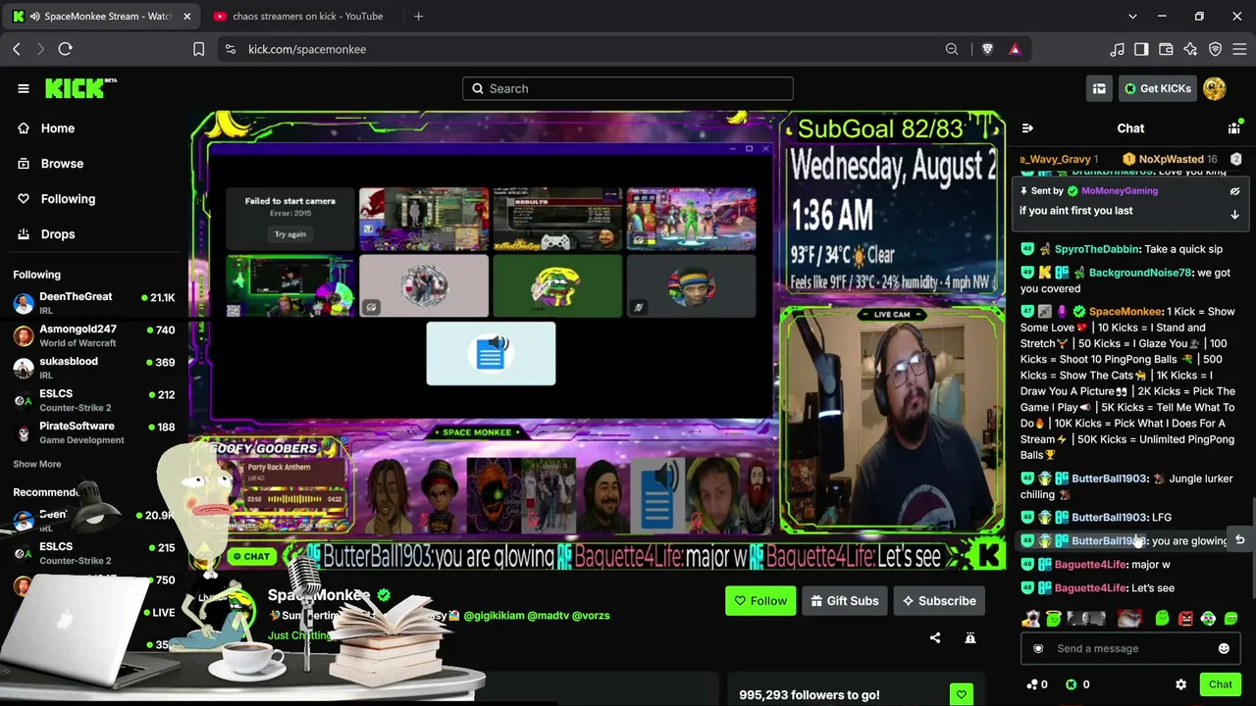Reload the page
This screenshot has height=706, width=1256.
tap(65, 49)
